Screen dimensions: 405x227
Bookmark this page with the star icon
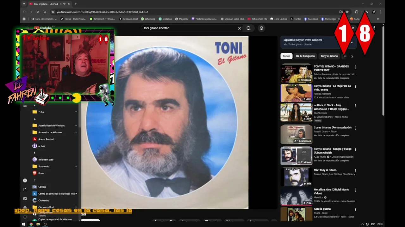pyautogui.click(x=347, y=12)
